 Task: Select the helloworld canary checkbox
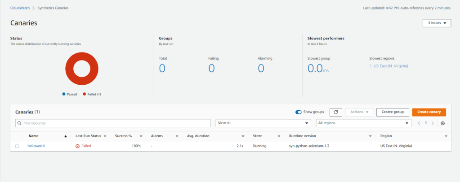click(x=17, y=146)
